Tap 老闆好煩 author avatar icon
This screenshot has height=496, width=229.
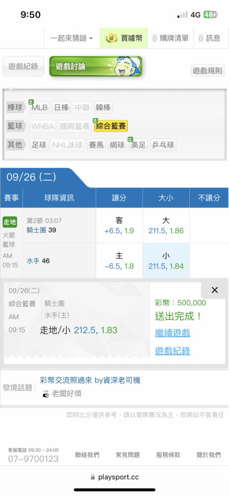46,394
